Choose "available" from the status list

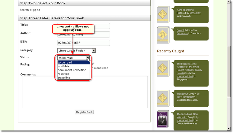pyautogui.click(x=64, y=66)
